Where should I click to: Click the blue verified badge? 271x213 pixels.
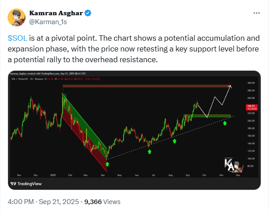88,13
